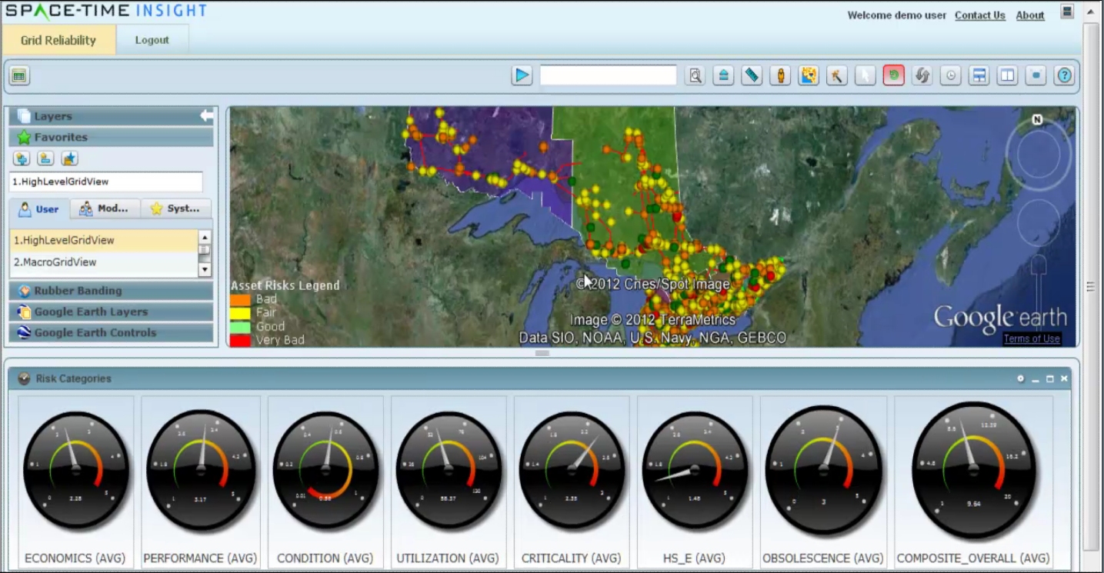Click the N compass look control on the map
This screenshot has width=1104, height=573.
pyautogui.click(x=1038, y=120)
